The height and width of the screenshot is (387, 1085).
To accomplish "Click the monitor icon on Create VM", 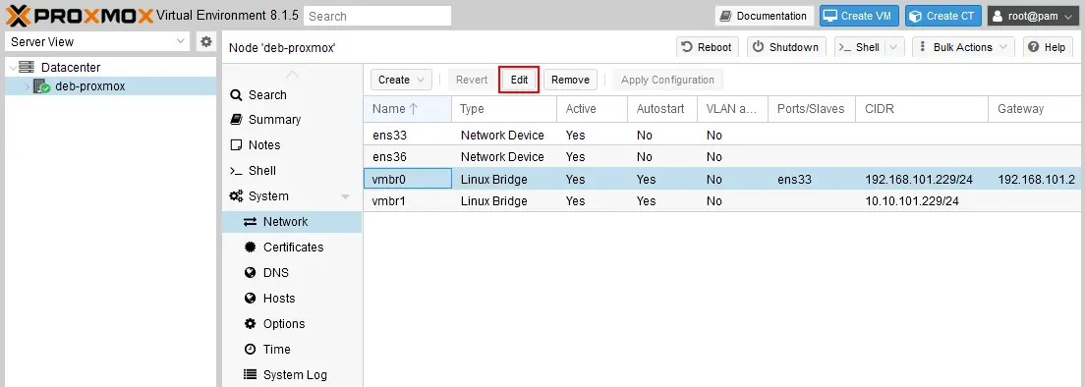I will tap(829, 16).
